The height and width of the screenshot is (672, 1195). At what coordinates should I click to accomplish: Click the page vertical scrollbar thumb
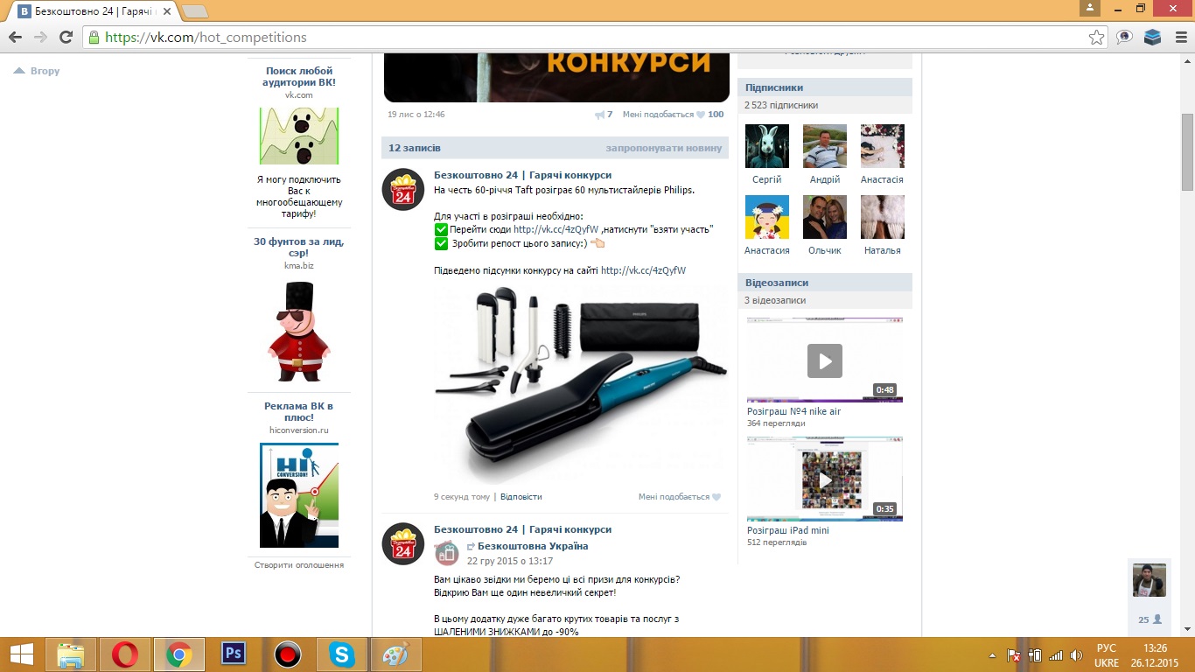coord(1187,152)
